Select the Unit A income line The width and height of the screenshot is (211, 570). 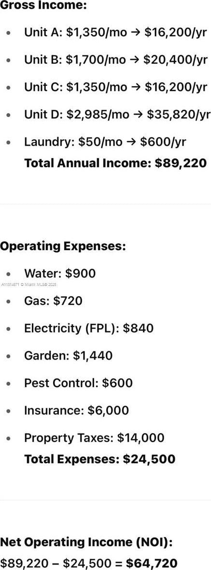click(x=116, y=32)
